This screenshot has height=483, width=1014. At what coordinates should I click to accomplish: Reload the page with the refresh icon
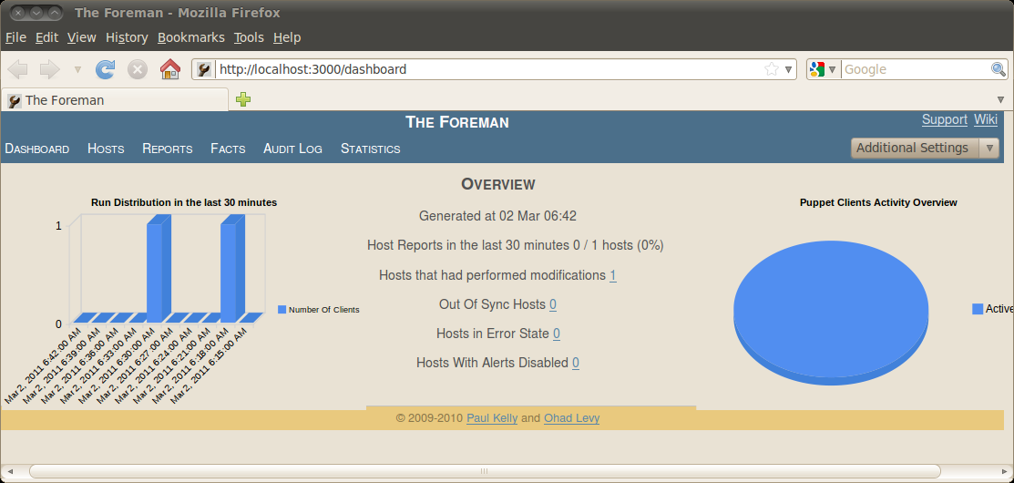106,69
